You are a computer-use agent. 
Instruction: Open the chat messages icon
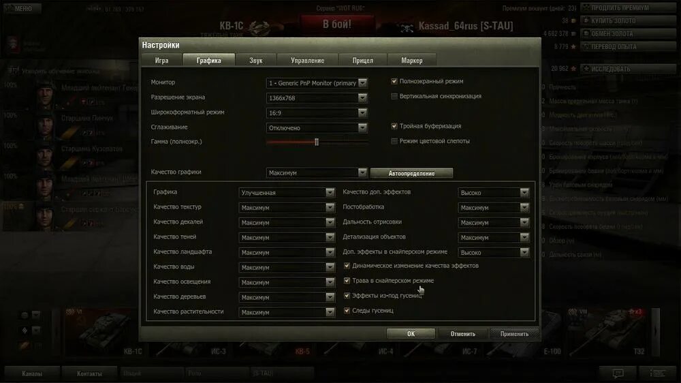[x=618, y=373]
